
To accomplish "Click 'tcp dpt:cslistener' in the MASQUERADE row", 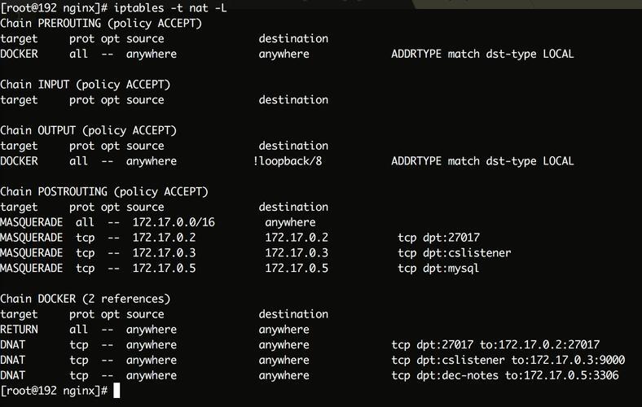I will click(x=455, y=253).
